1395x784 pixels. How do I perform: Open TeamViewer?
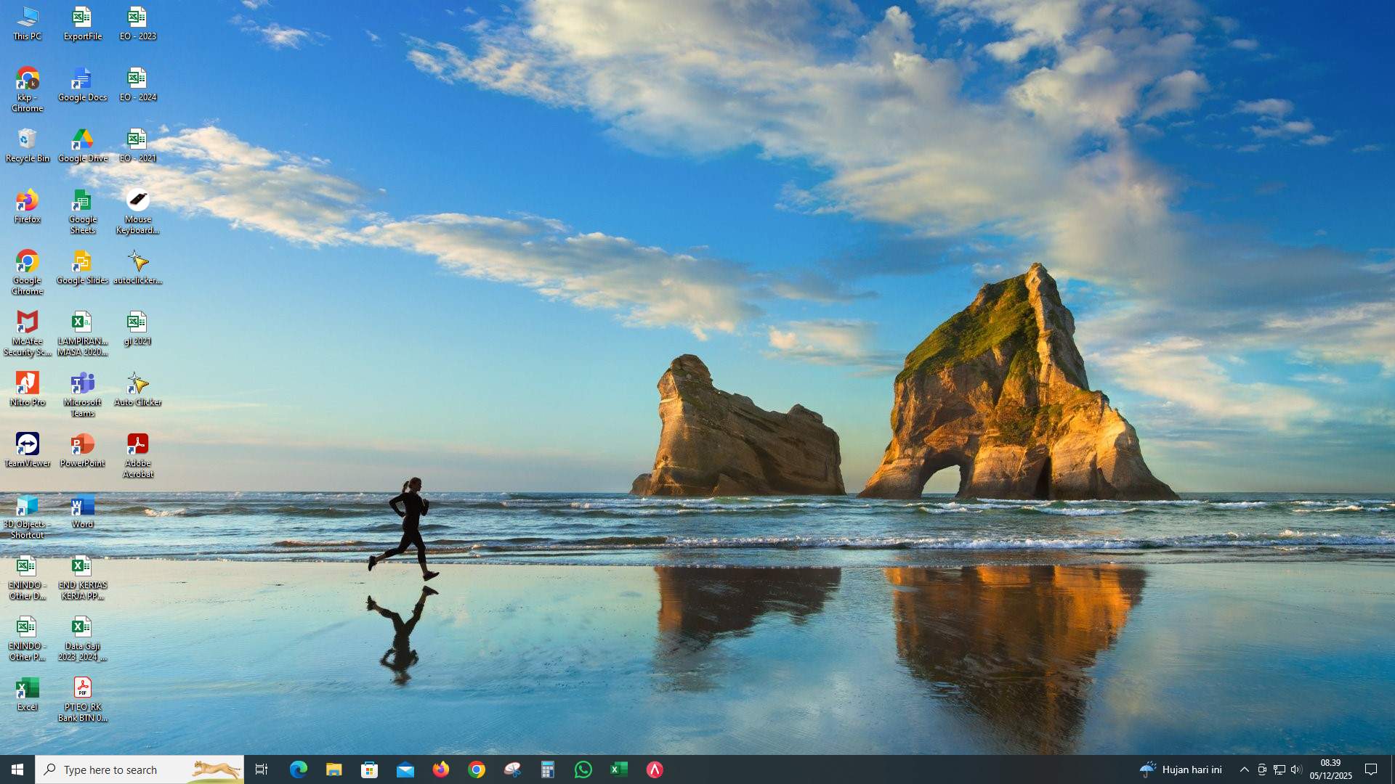coord(27,444)
